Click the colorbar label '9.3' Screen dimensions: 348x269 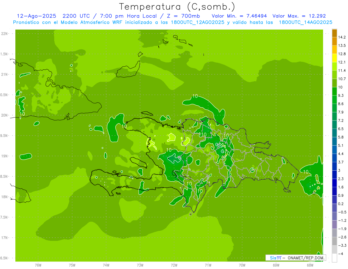[x=341, y=95]
